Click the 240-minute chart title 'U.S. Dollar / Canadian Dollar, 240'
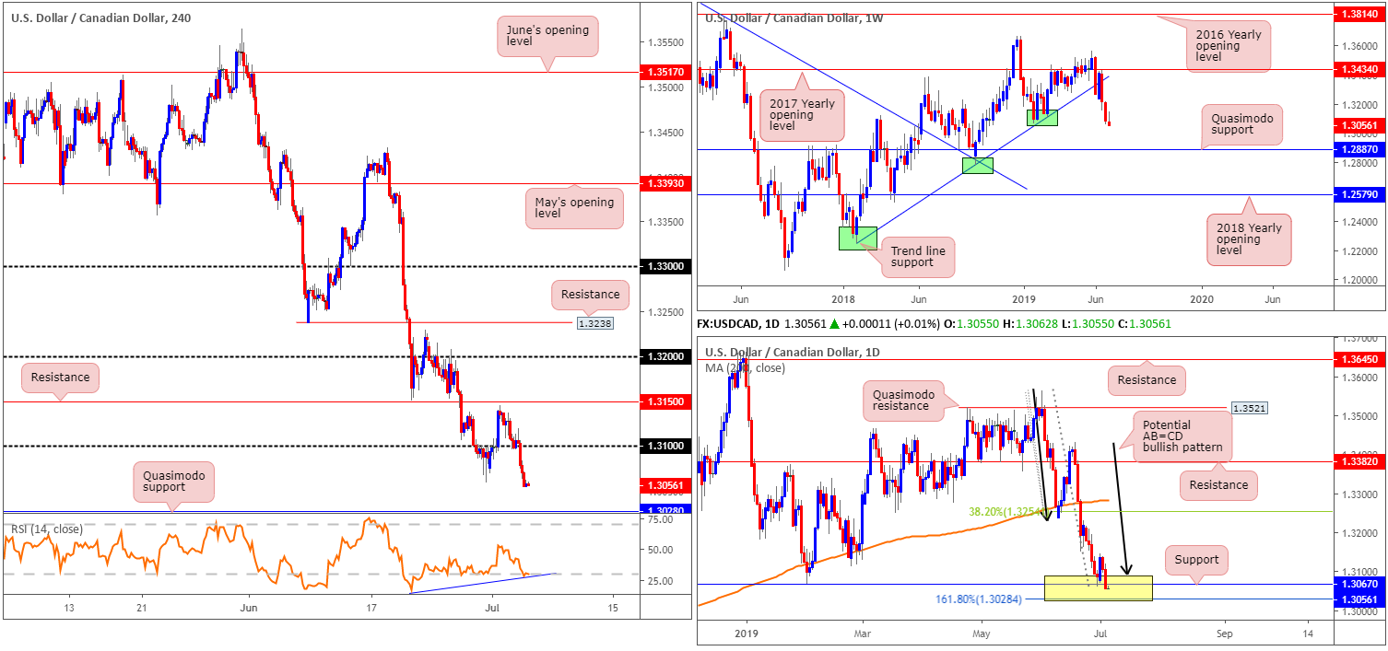This screenshot has height=651, width=1388. tap(100, 17)
